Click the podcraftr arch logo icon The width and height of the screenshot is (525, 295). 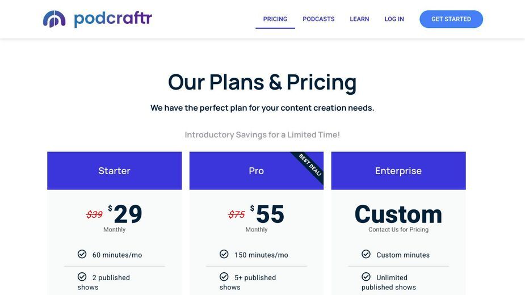[x=54, y=19]
